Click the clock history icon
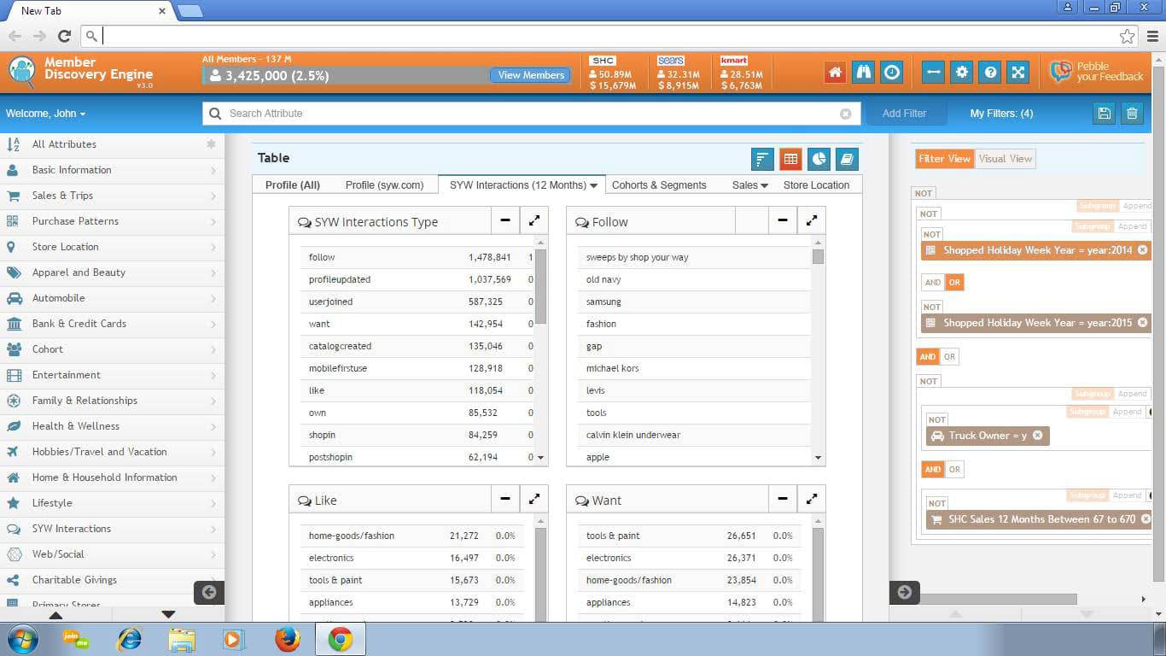This screenshot has height=656, width=1166. (892, 73)
